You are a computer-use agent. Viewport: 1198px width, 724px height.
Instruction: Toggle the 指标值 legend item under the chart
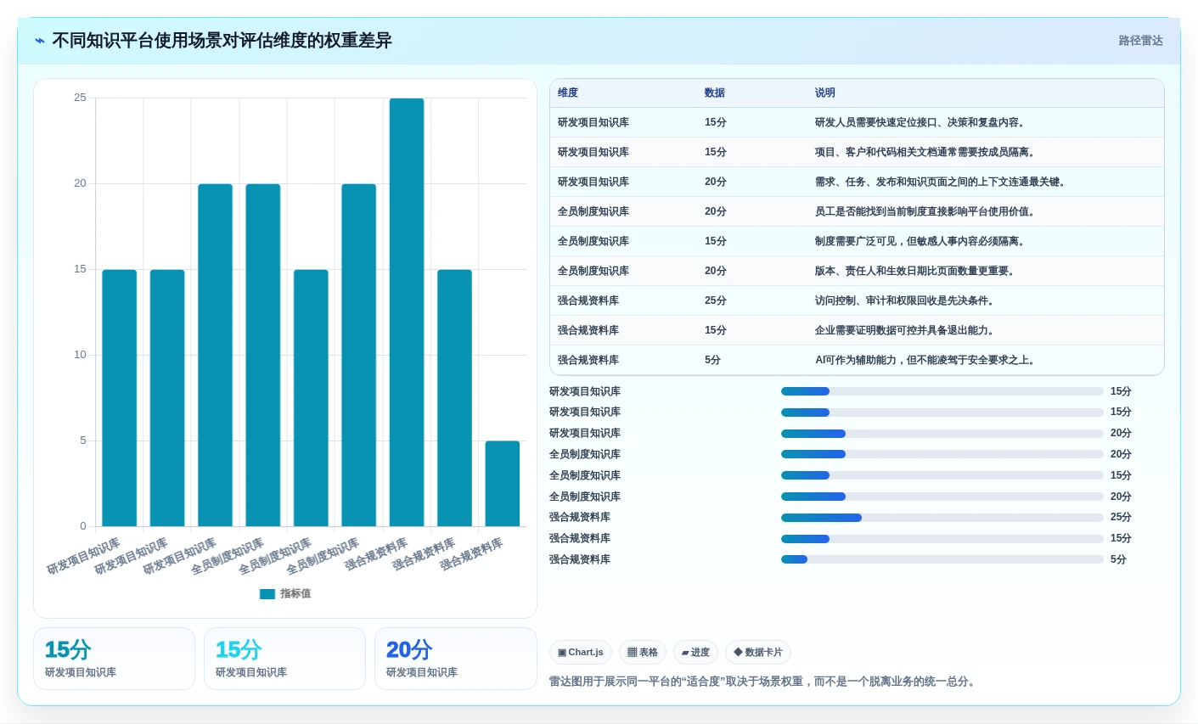(285, 594)
